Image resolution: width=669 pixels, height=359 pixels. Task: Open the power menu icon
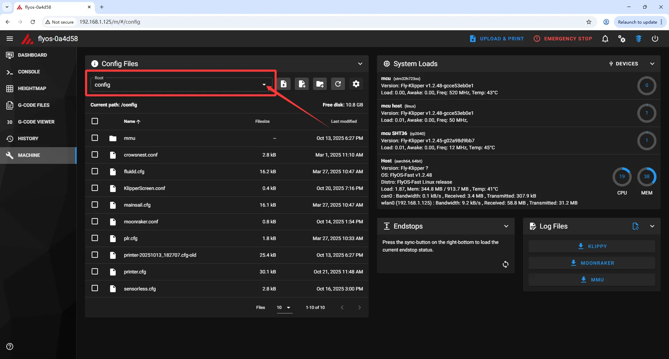655,39
